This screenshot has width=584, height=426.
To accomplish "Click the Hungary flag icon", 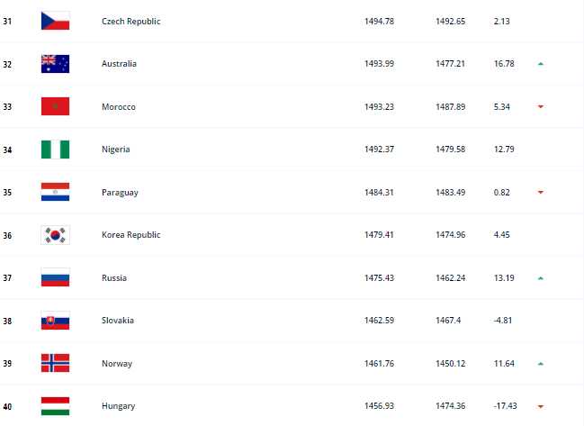I will (55, 406).
